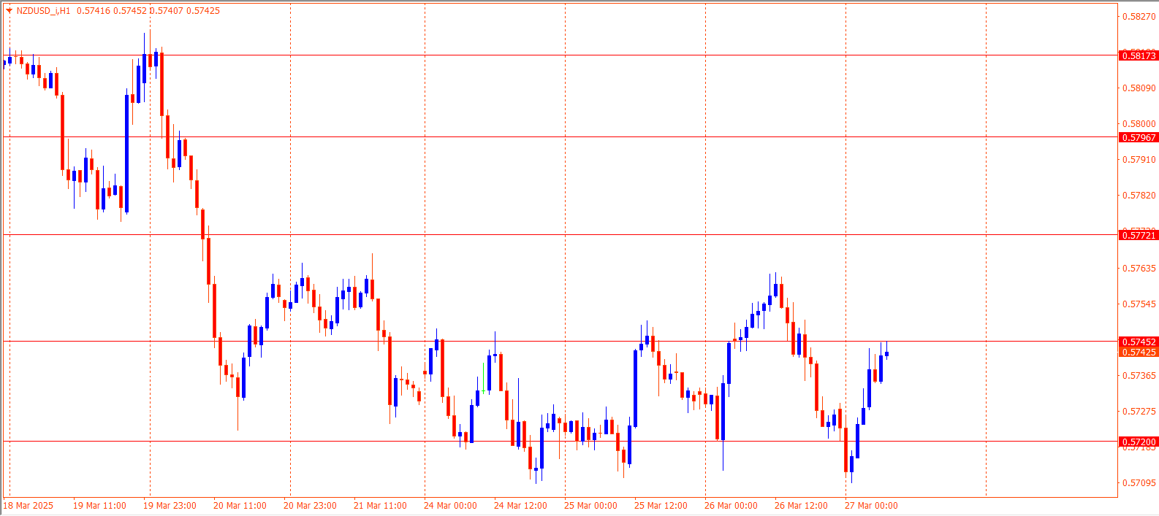Click the 25 Mar 12:00 time label
The height and width of the screenshot is (516, 1159).
(661, 506)
